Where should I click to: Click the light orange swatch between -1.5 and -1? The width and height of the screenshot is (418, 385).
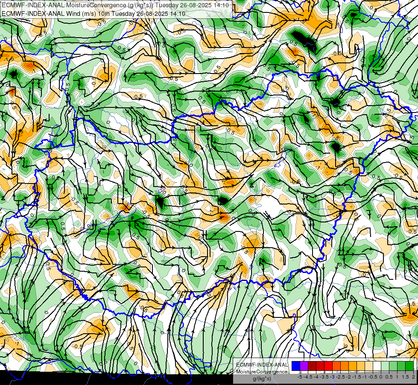(x=361, y=366)
